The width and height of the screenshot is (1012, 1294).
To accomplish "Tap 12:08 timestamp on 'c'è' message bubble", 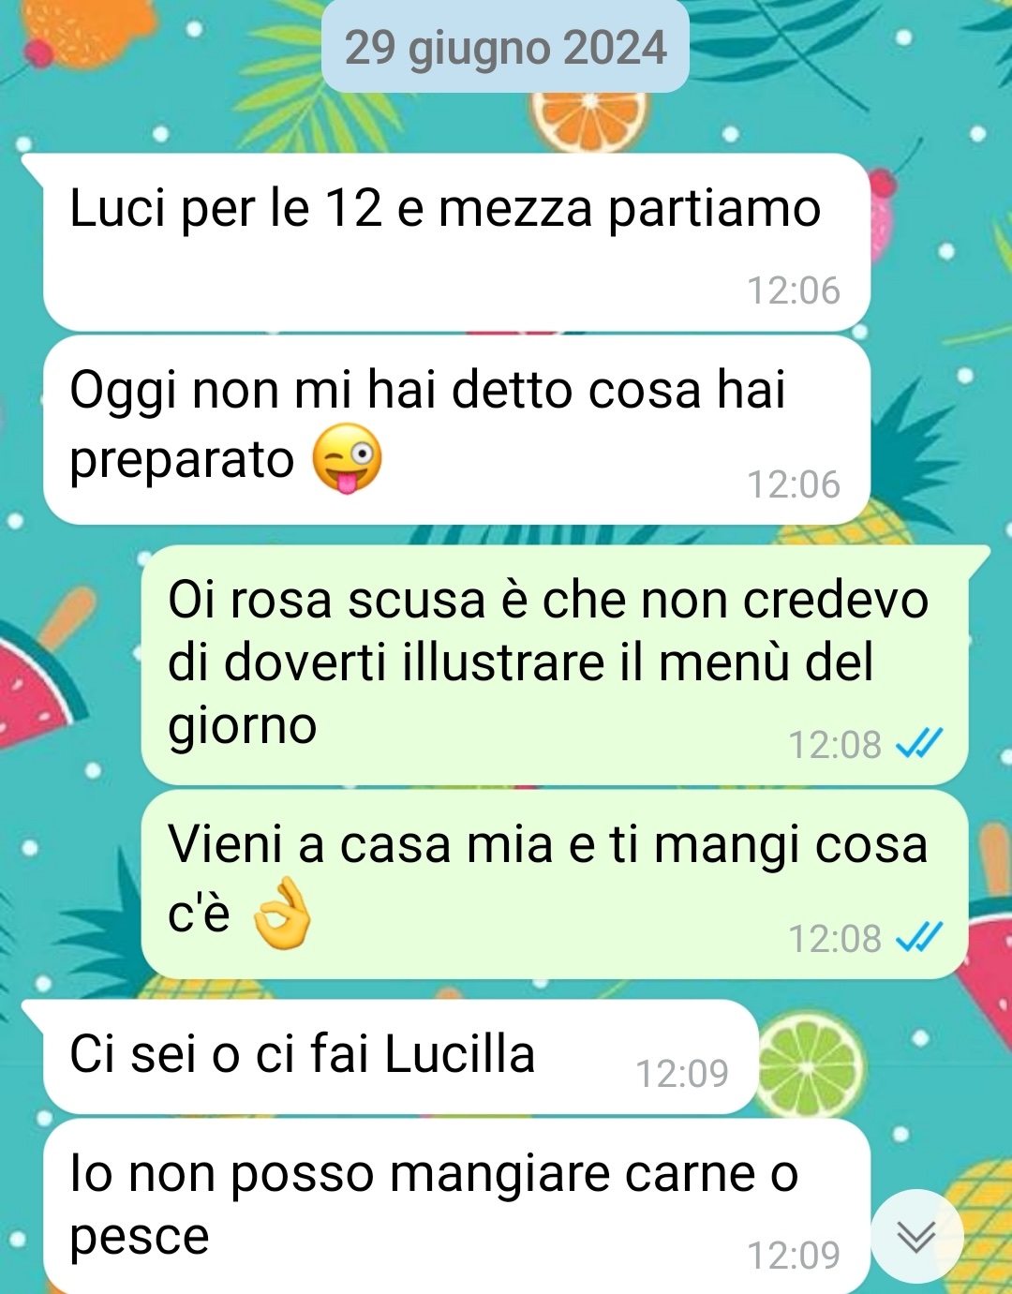I will [835, 938].
